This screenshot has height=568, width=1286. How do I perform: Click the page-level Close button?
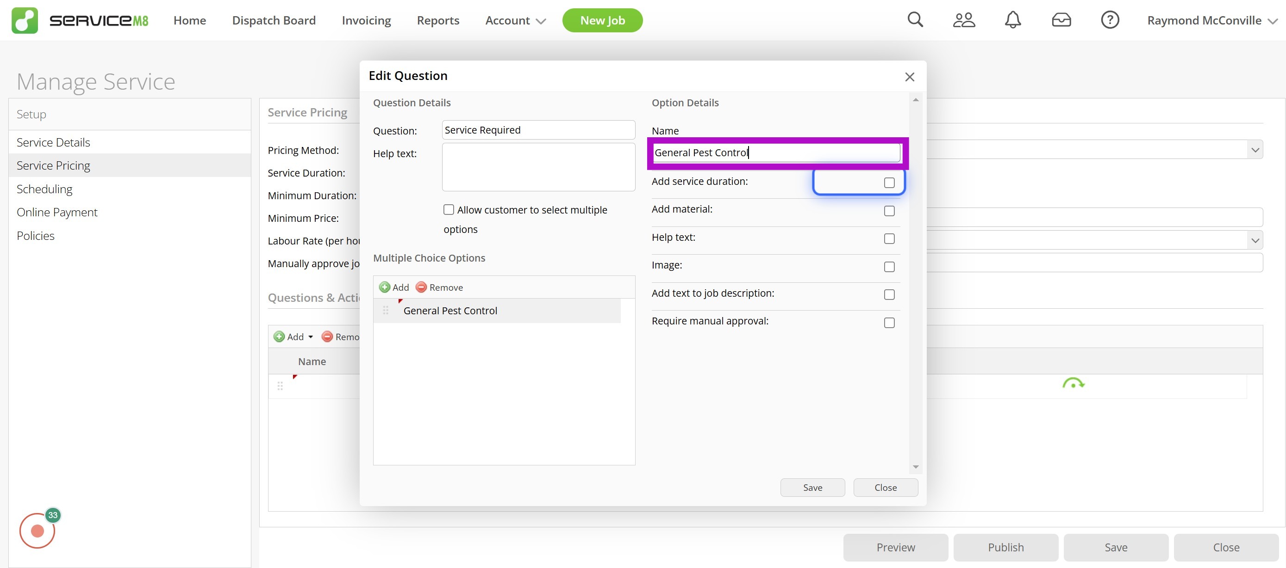point(1226,547)
